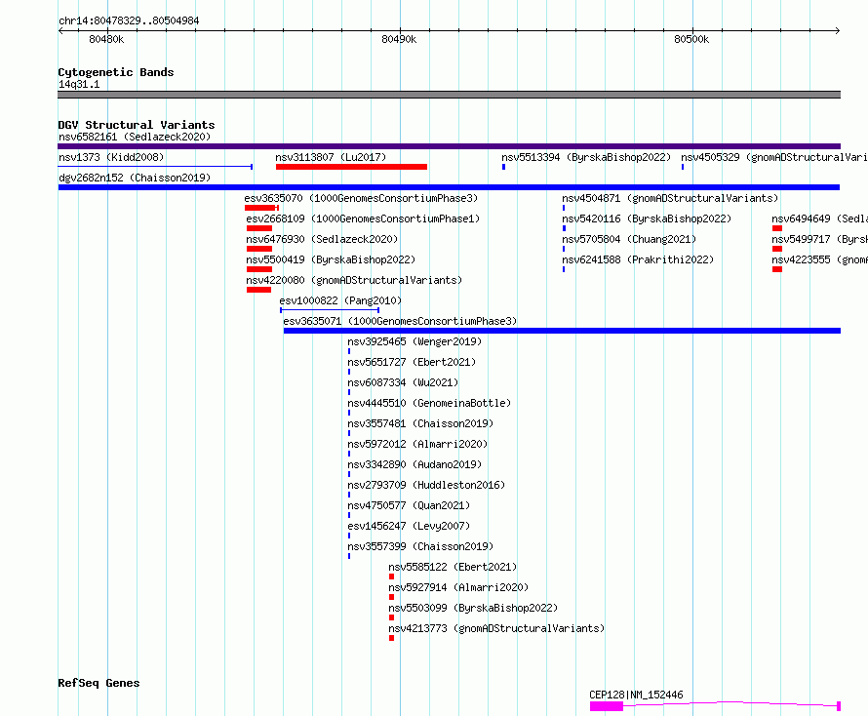Click the nsv3557481 (Chaisson2019) label
The width and height of the screenshot is (868, 716).
click(420, 423)
